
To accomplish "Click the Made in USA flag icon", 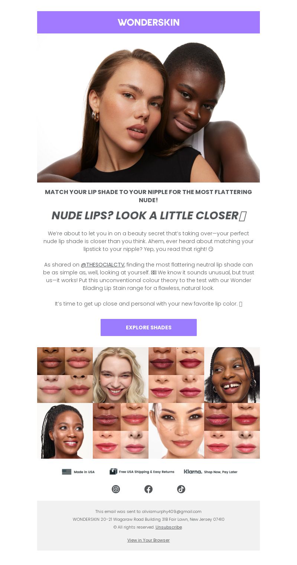I will (66, 472).
